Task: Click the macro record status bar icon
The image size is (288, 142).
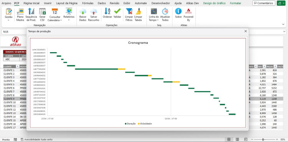Action: (15, 139)
